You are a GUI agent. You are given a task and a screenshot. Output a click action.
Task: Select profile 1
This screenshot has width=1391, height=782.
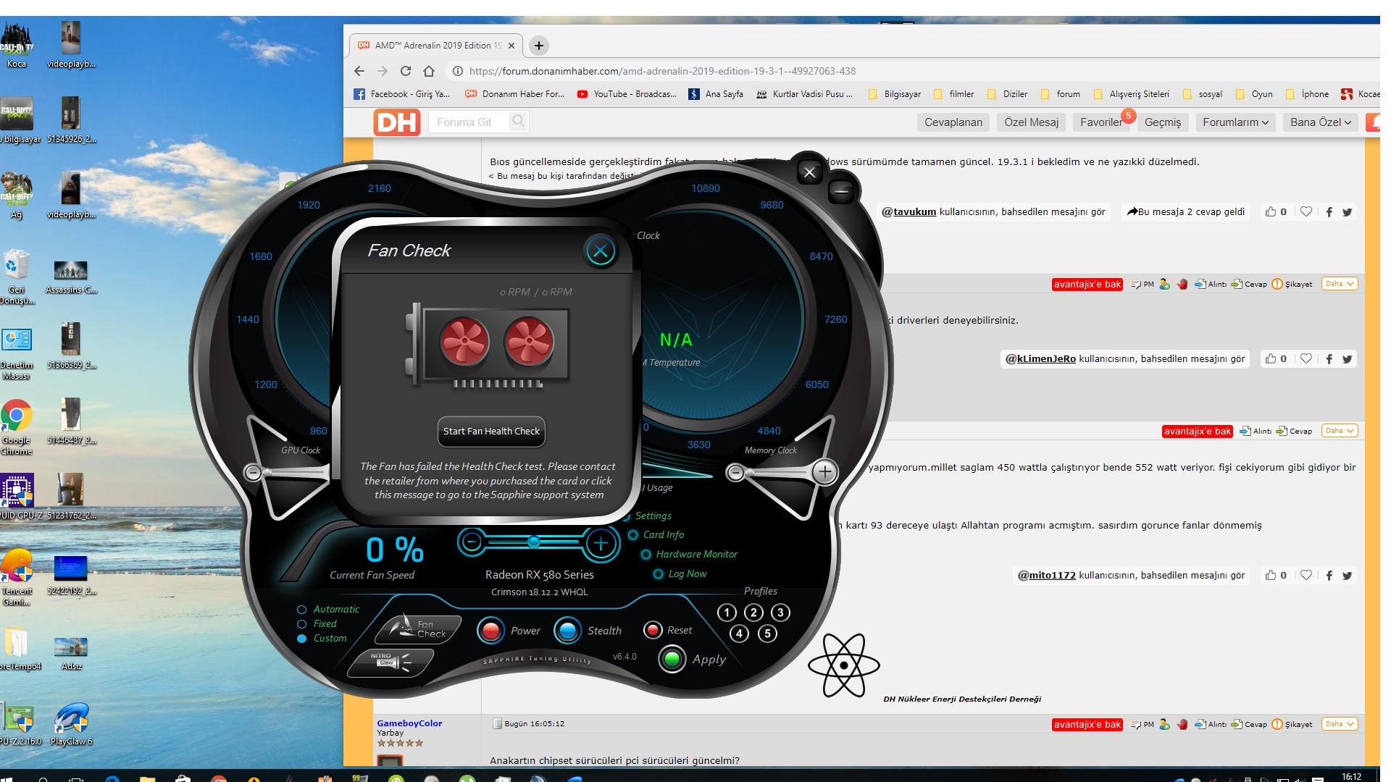[727, 613]
